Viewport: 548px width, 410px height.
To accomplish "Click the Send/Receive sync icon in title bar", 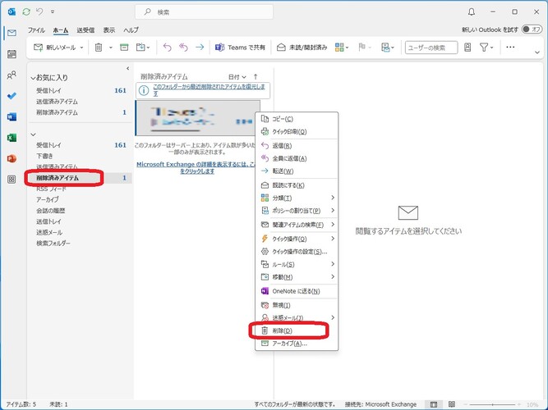I will 26,11.
